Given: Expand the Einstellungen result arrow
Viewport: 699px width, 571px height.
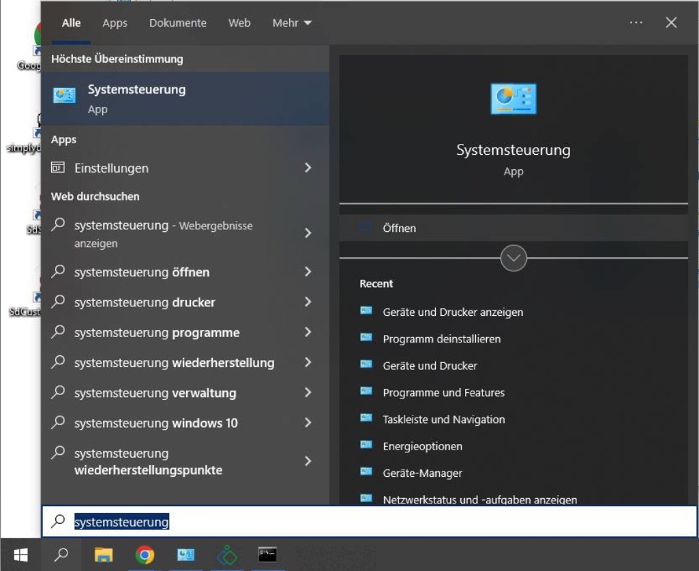Looking at the screenshot, I should (308, 168).
